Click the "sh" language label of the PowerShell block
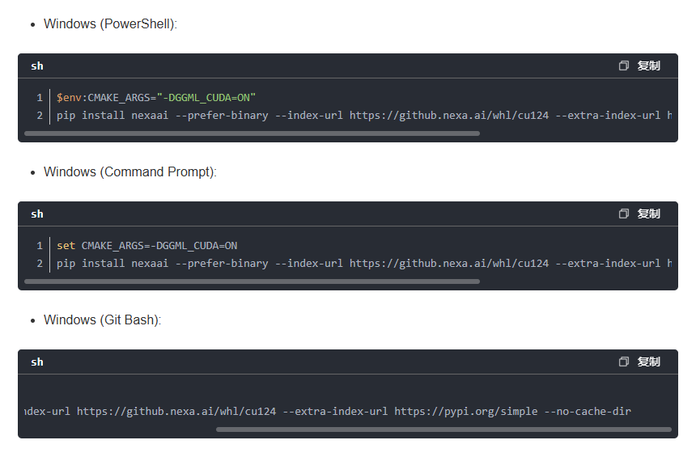696x457 pixels. click(x=37, y=66)
